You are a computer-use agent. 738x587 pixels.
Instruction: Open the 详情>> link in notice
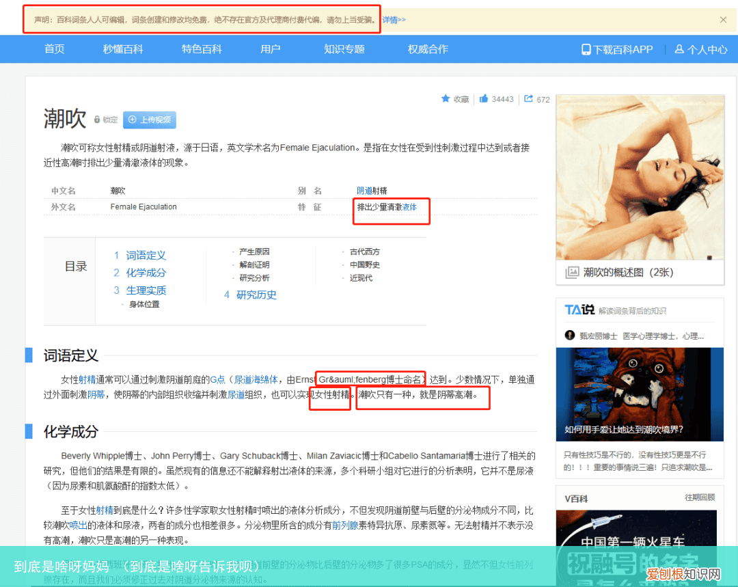(x=394, y=20)
